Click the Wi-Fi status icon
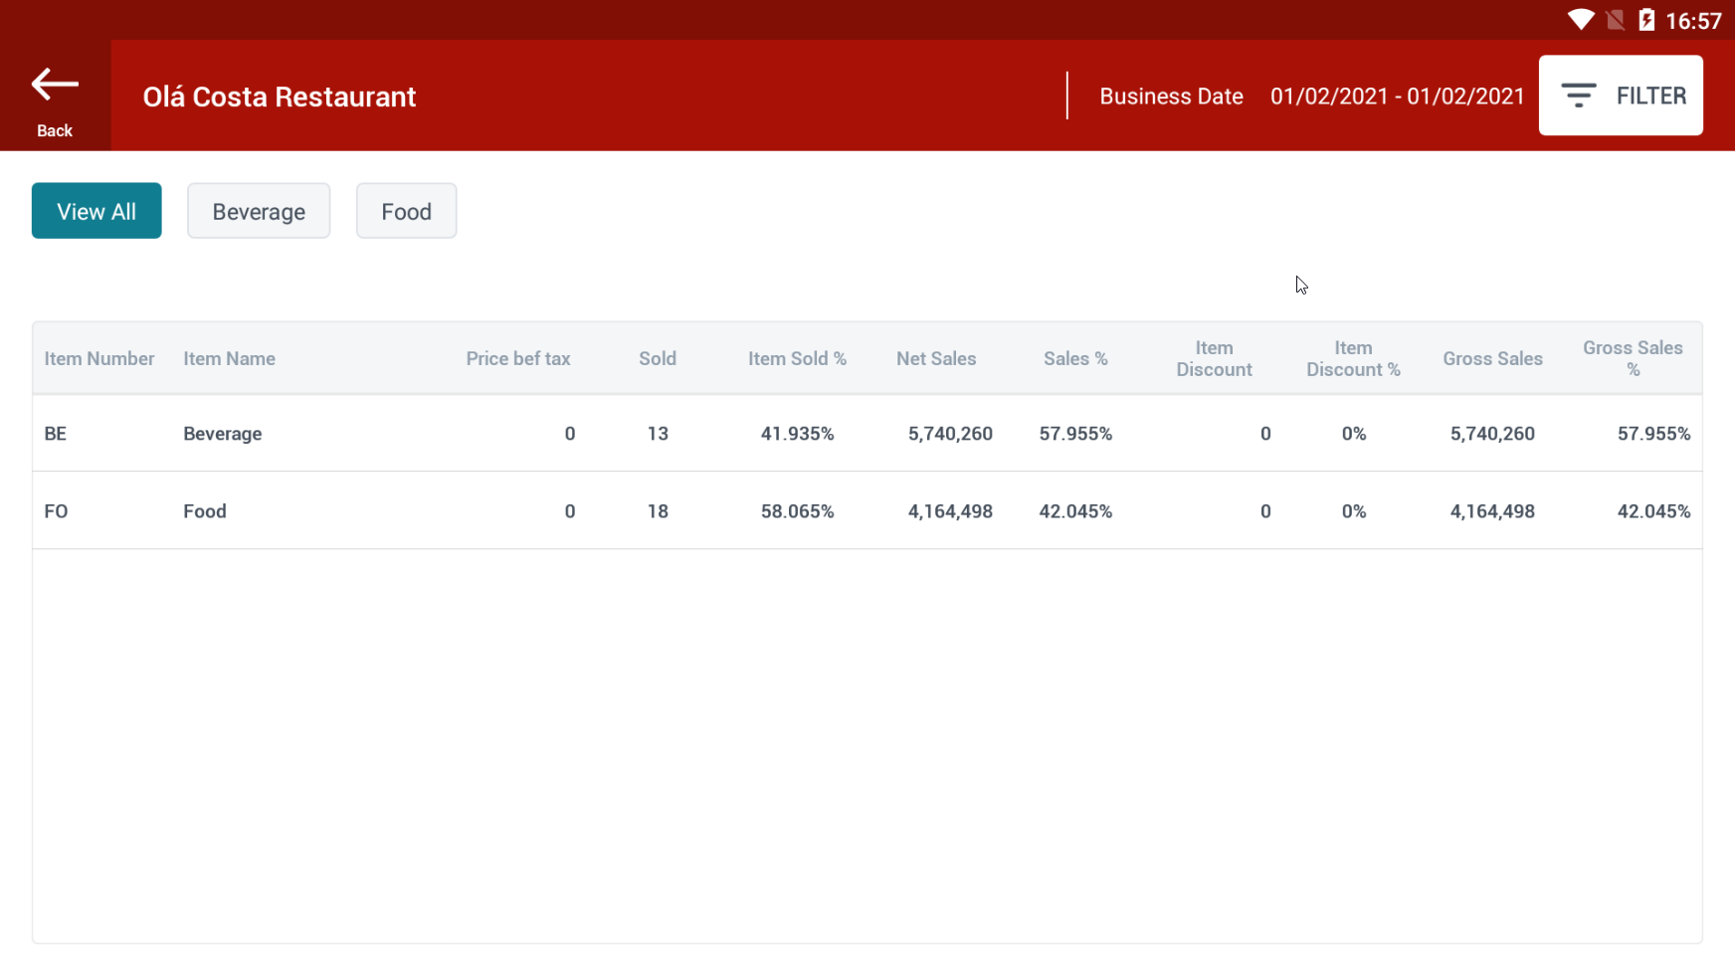The height and width of the screenshot is (976, 1735). point(1580,20)
